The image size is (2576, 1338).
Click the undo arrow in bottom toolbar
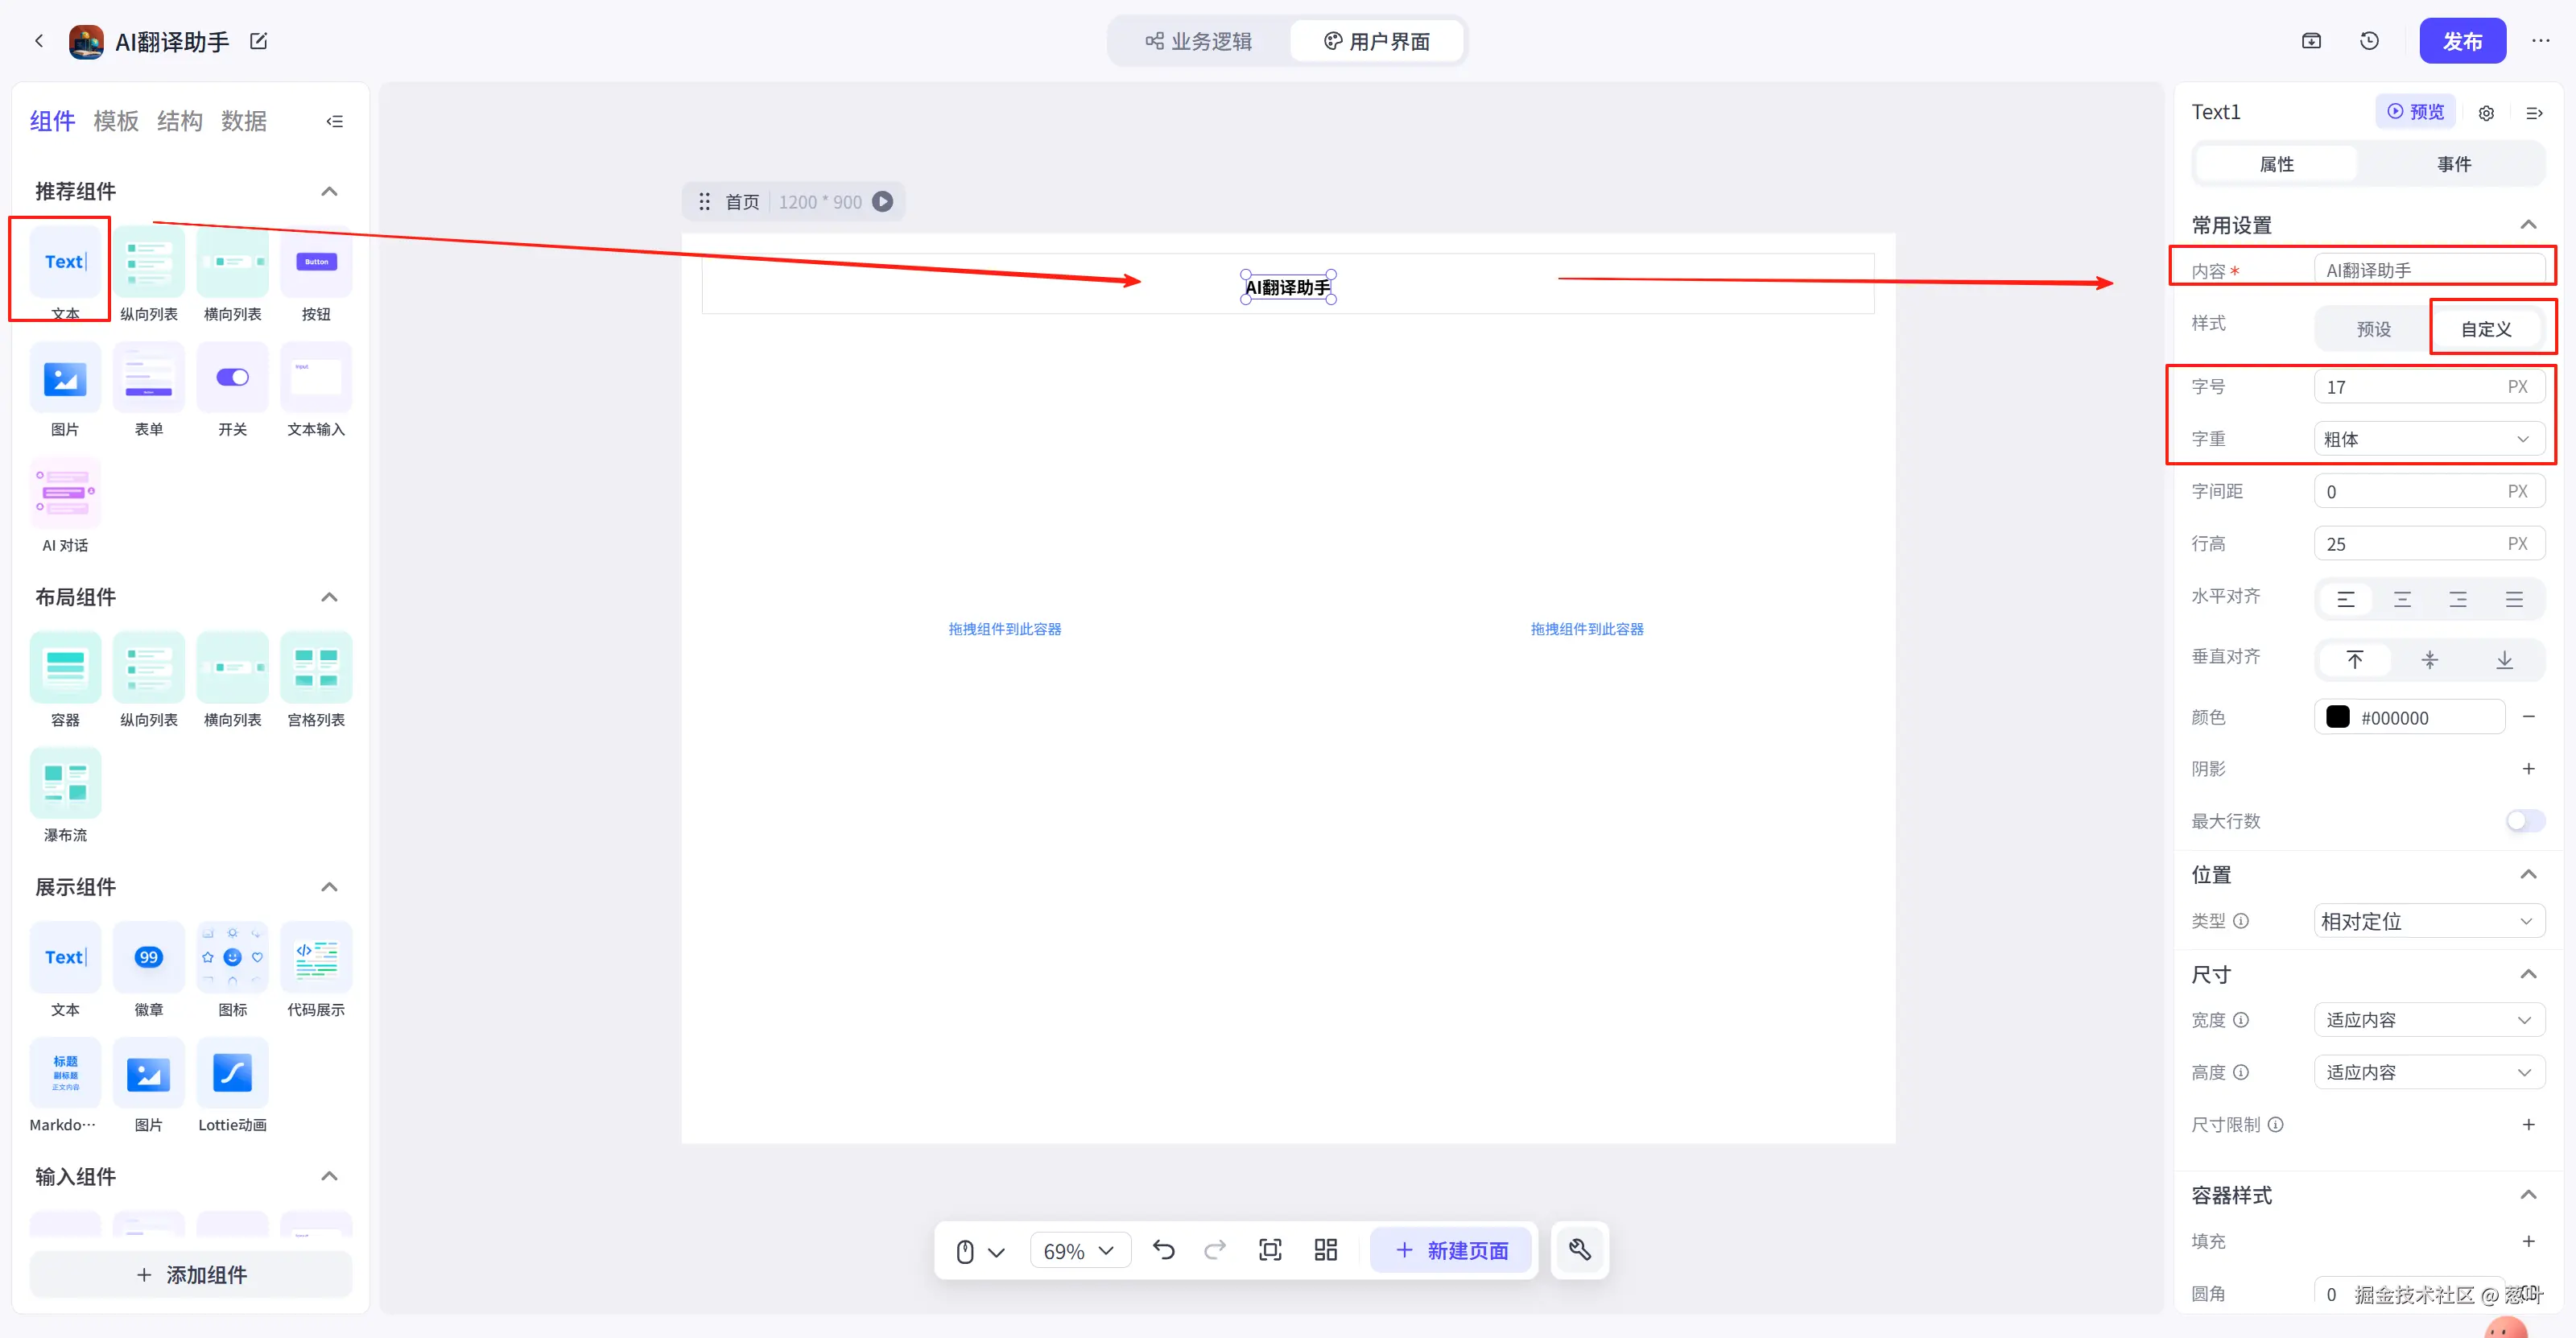(1163, 1250)
